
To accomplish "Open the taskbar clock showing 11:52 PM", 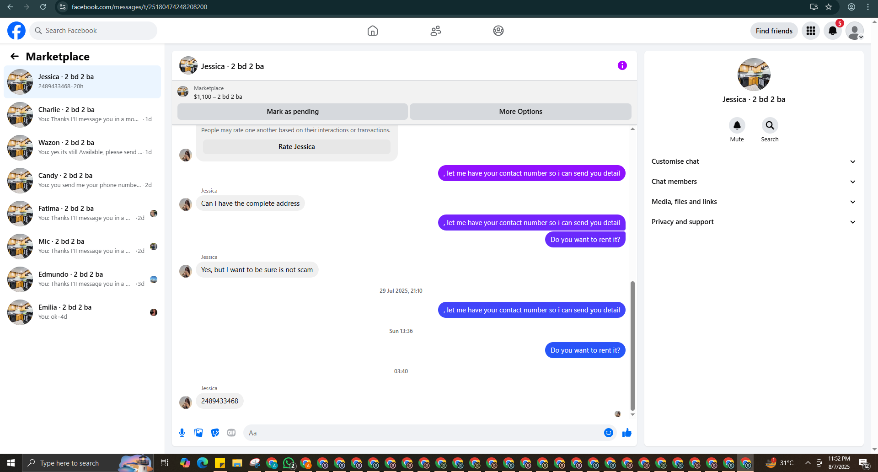I will tap(839, 463).
